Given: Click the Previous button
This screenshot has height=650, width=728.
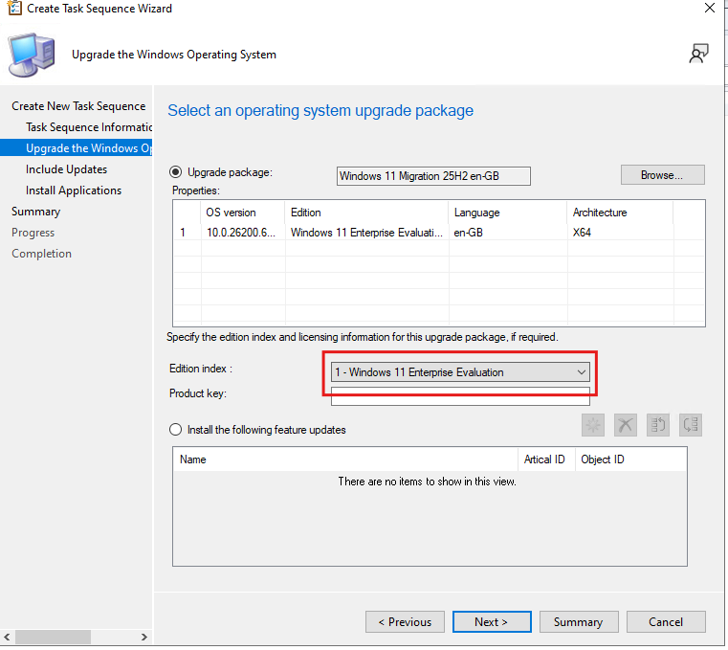Looking at the screenshot, I should click(405, 622).
